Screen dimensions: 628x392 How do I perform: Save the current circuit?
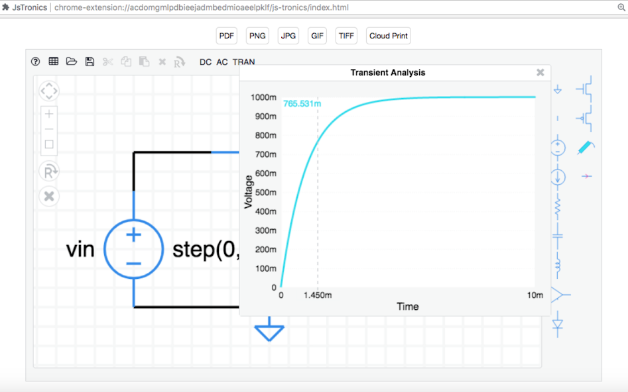[x=89, y=61]
